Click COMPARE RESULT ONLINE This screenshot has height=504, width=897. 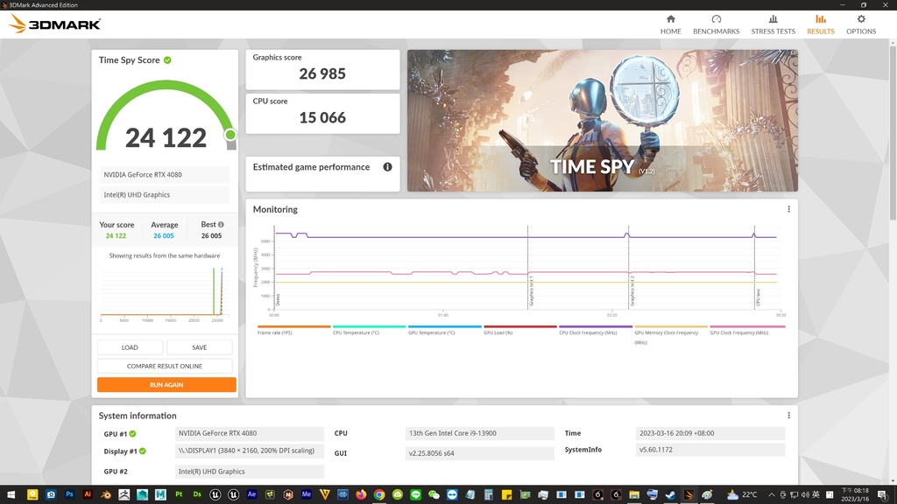tap(165, 366)
